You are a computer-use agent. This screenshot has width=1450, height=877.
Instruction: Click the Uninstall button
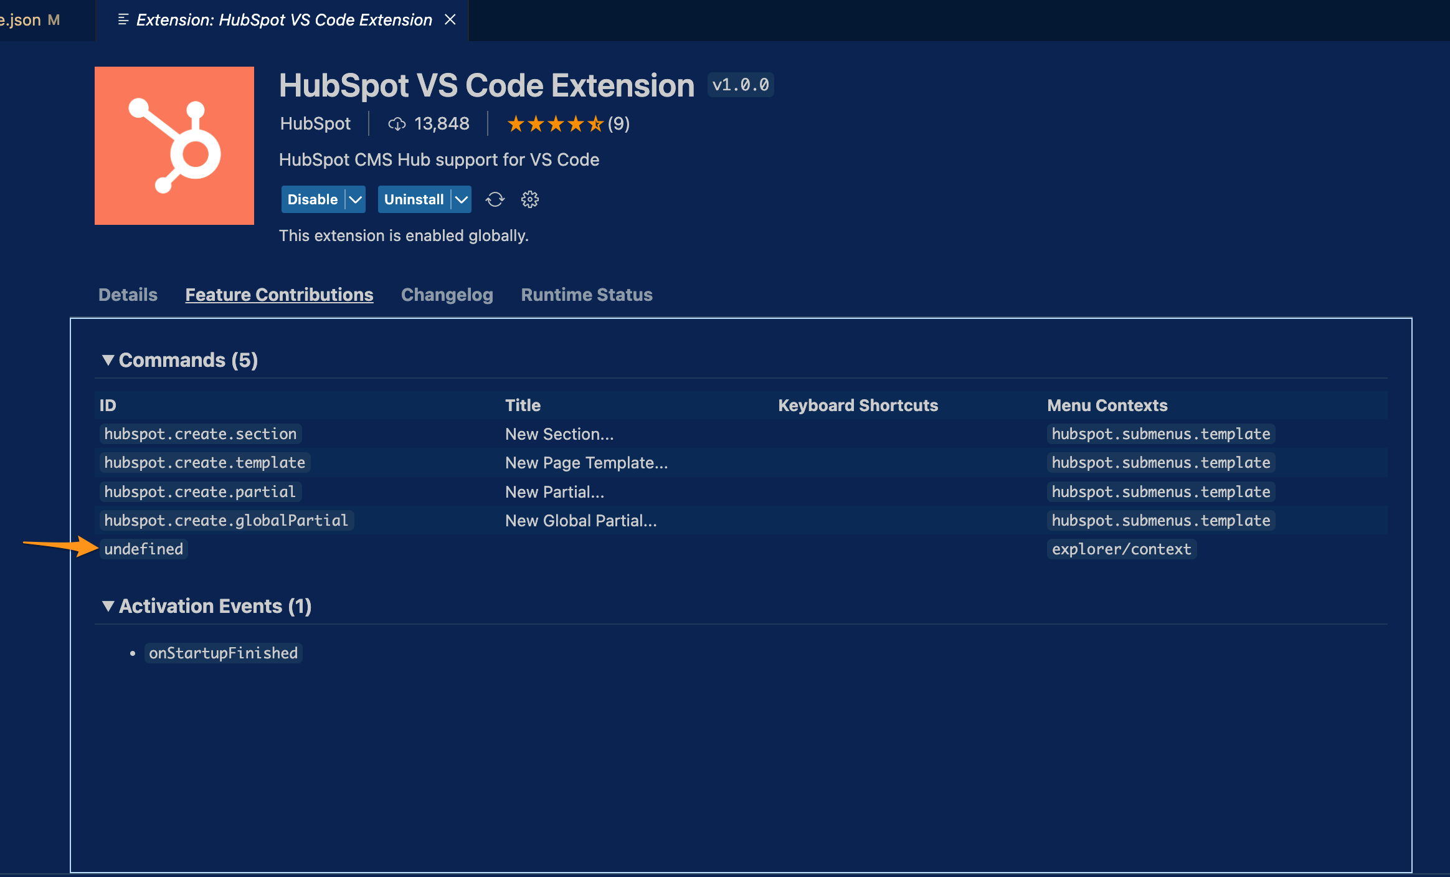(414, 199)
